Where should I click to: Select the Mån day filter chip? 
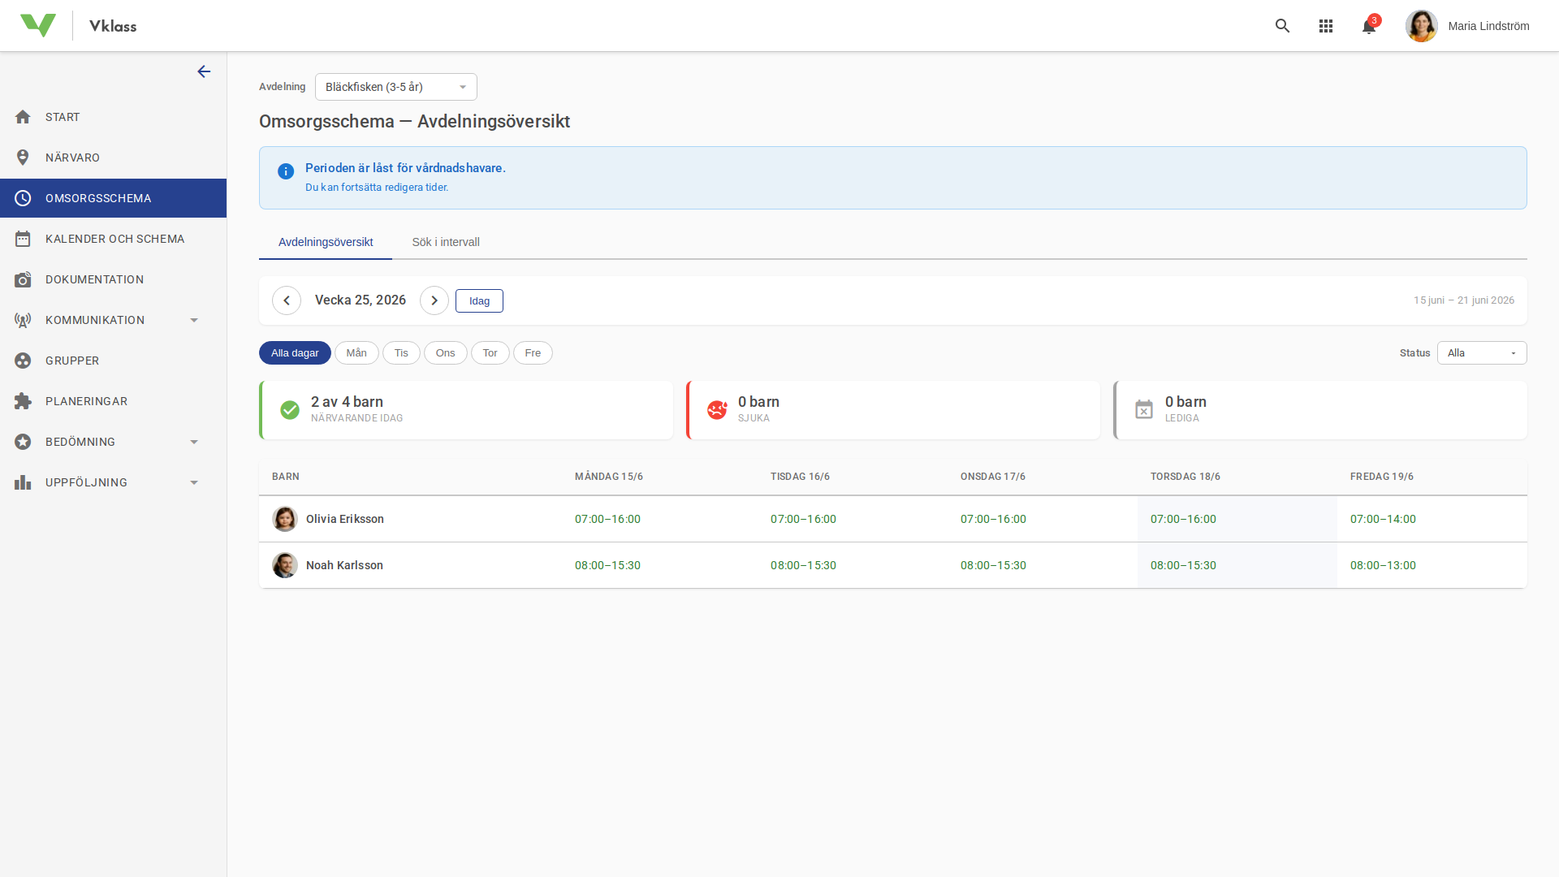[356, 352]
